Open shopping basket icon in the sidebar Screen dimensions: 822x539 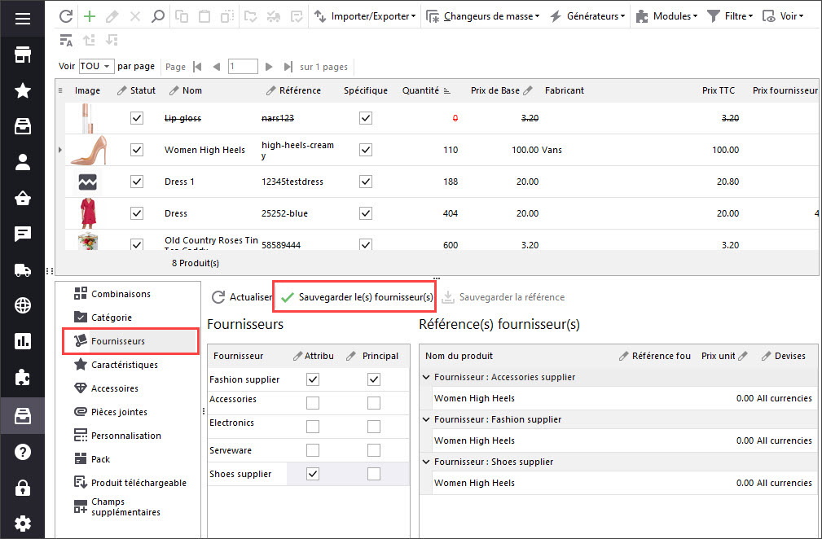[x=23, y=198]
